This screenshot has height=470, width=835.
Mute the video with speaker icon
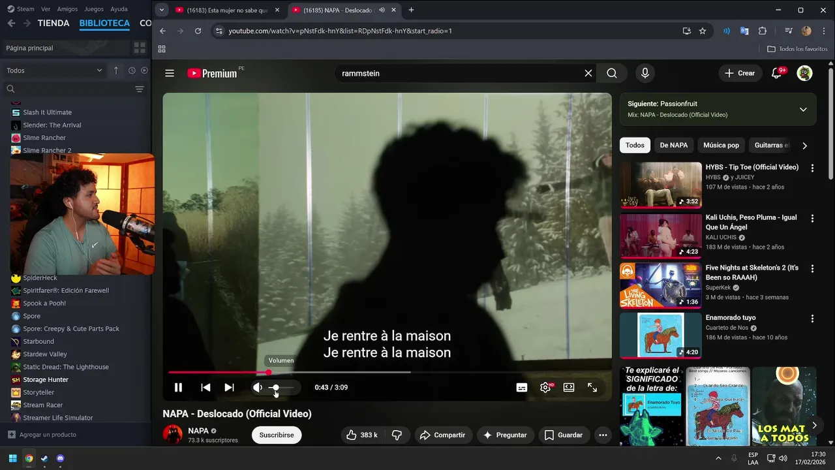[258, 387]
